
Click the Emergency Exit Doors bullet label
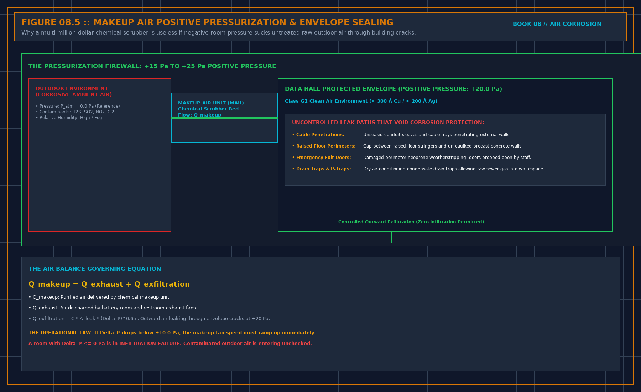322,158
